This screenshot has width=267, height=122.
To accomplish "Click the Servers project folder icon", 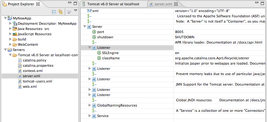I will (10, 50).
